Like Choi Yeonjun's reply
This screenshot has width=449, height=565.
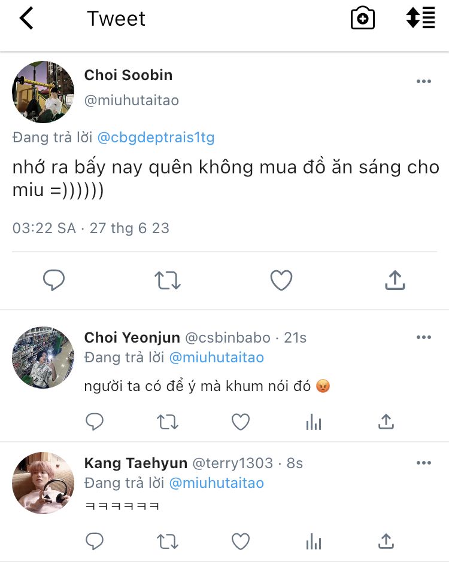point(241,423)
